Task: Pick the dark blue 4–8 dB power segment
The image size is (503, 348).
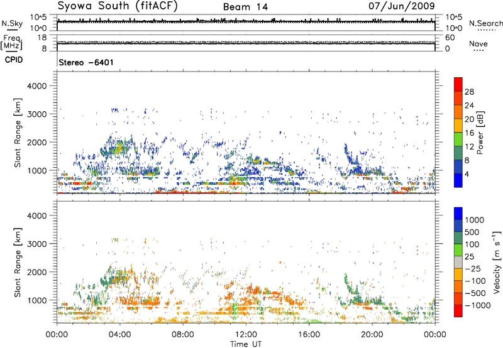Action: (458, 166)
